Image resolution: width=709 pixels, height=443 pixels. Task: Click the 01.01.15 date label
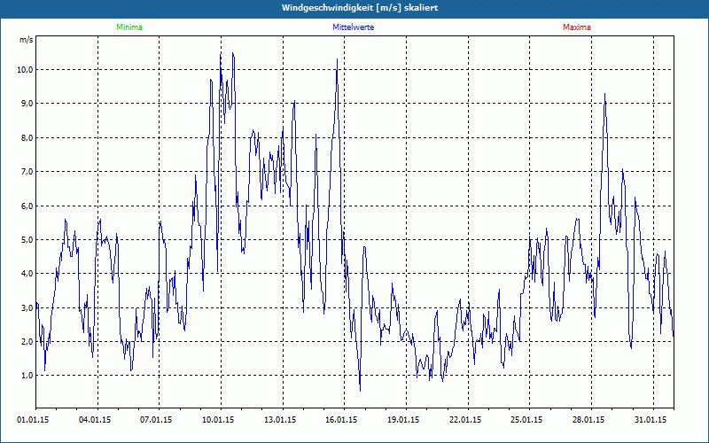point(33,420)
